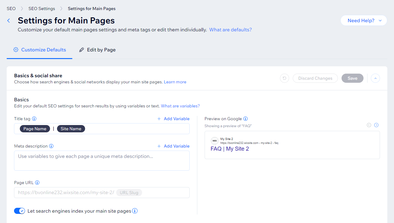Click the Save button
This screenshot has width=394, height=223.
tap(352, 78)
